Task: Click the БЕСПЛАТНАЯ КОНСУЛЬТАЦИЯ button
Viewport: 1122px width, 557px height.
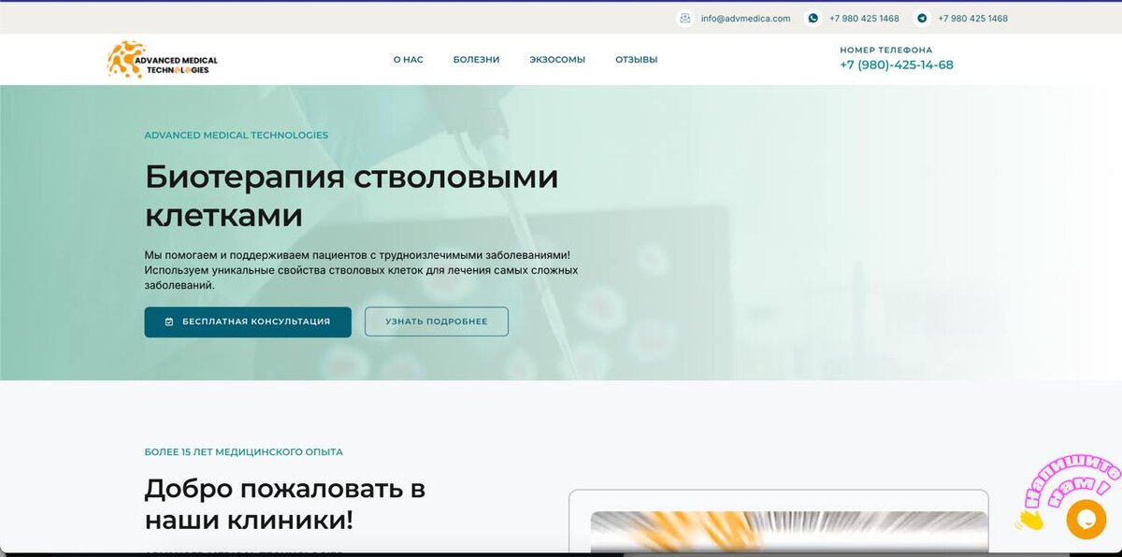Action: pyautogui.click(x=247, y=321)
